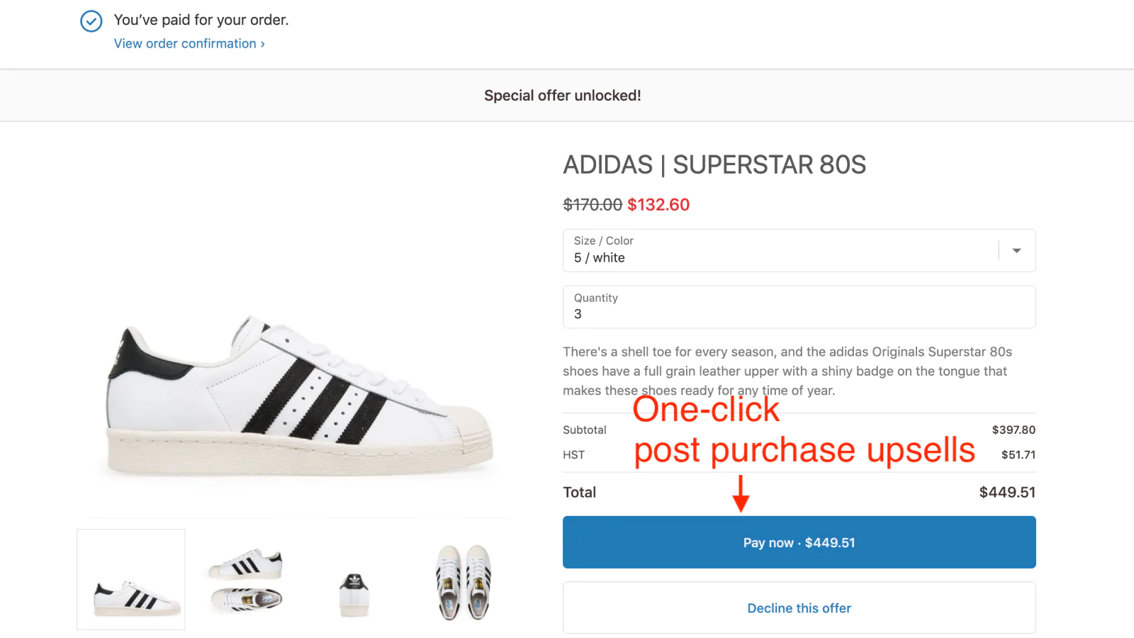Click the blue order-paid checkmark icon
This screenshot has width=1134, height=638.
pos(91,21)
